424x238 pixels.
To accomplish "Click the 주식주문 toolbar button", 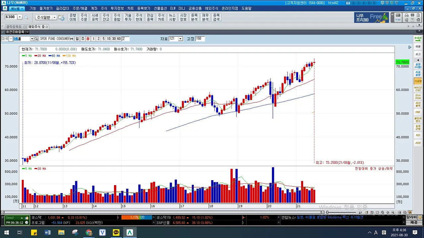I will tap(84, 17).
